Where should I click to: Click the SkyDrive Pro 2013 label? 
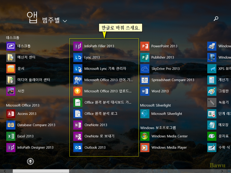pyautogui.click(x=166, y=69)
